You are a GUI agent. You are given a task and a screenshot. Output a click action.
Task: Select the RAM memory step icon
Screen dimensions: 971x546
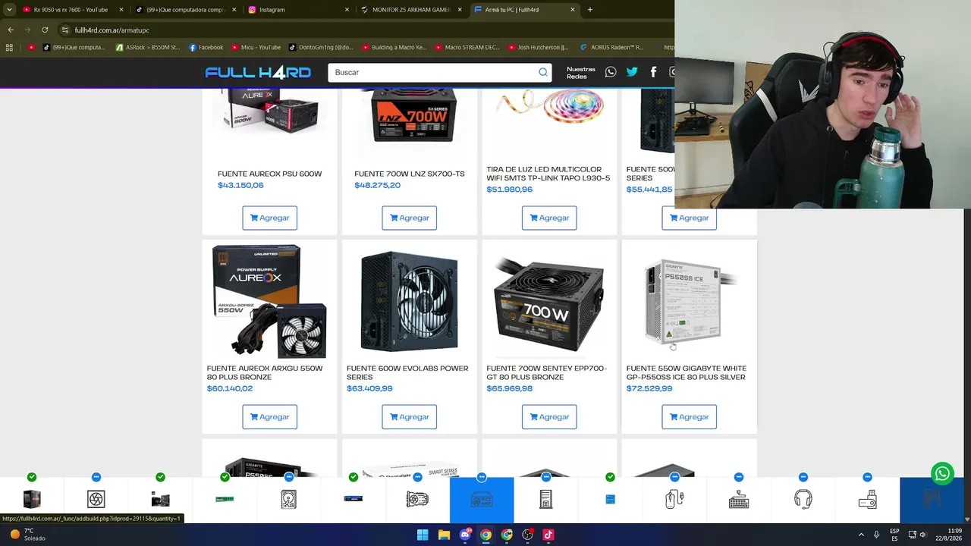click(225, 499)
